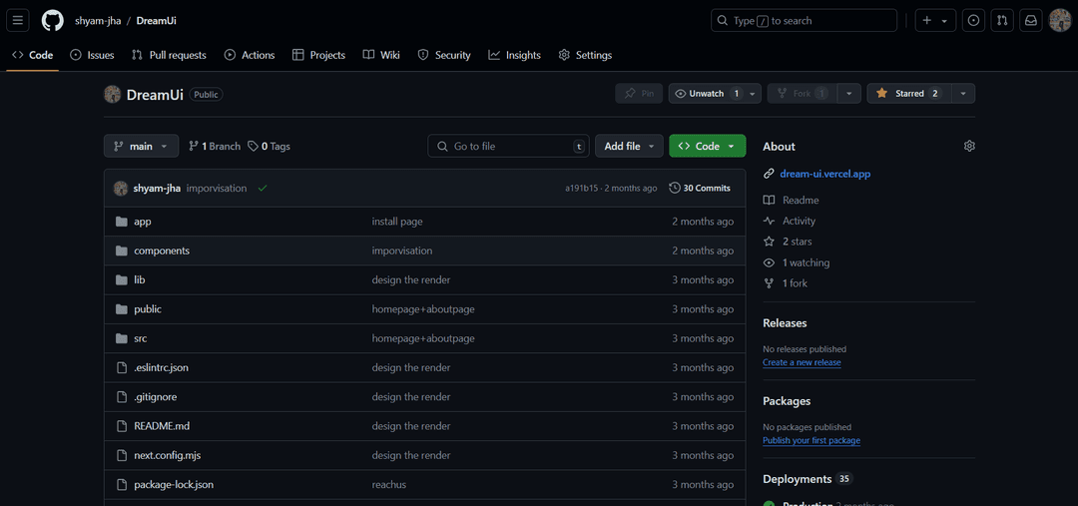Click the commit hash a191b15
Screen dimensions: 1078x506
(582, 188)
